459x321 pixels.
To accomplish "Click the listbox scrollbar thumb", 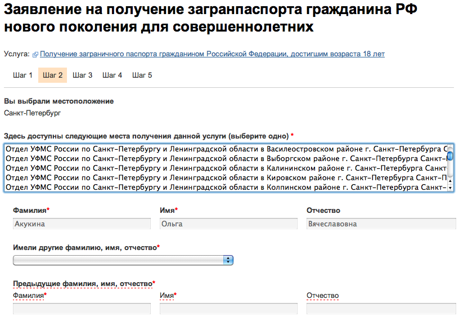I will pyautogui.click(x=450, y=155).
